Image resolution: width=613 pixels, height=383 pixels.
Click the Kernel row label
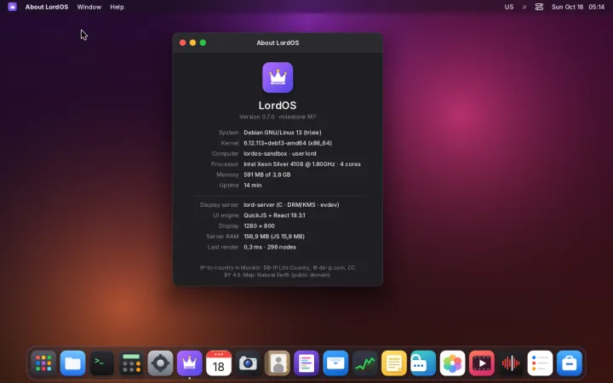tap(230, 143)
